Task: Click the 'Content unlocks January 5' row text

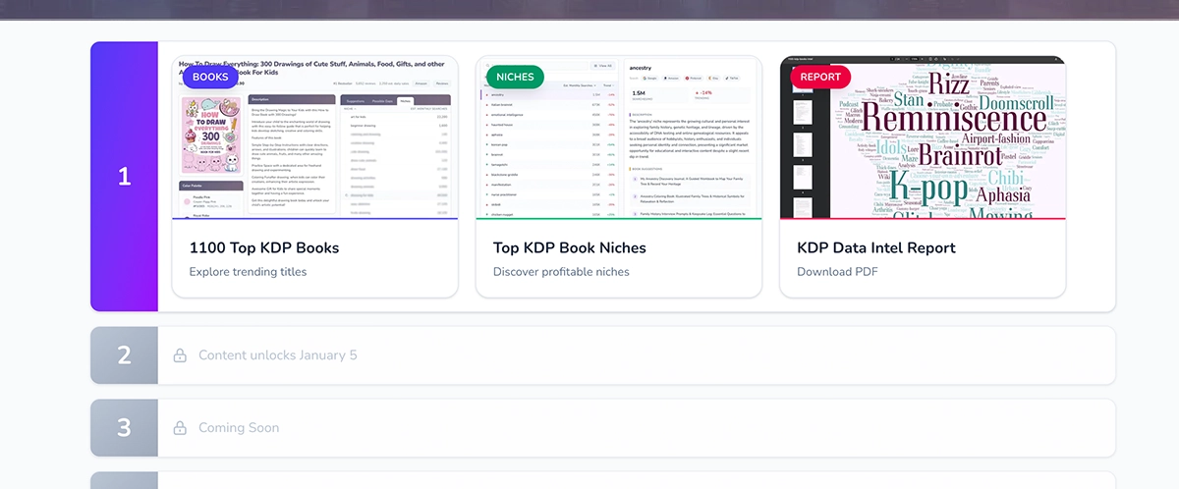Action: (278, 355)
